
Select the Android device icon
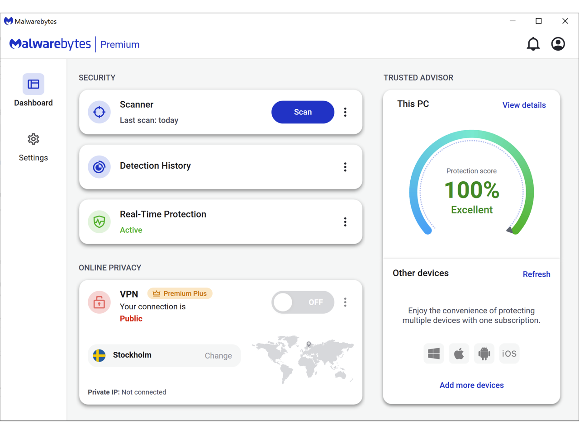coord(484,354)
